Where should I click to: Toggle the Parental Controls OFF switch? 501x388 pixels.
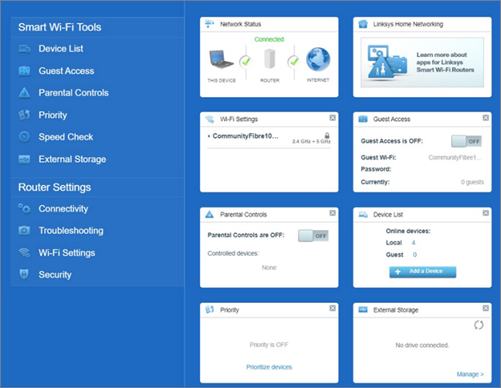pyautogui.click(x=313, y=236)
